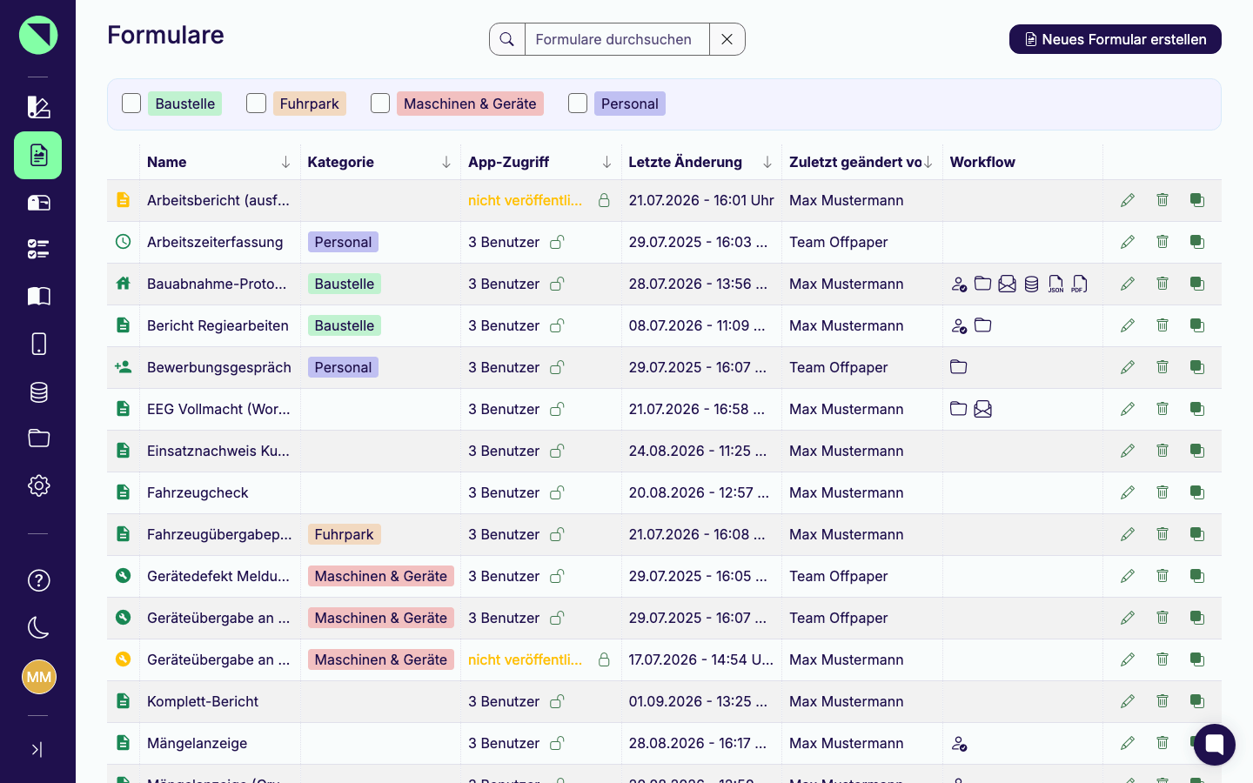Open the Arbeitszeiterfassung form row
The width and height of the screenshot is (1253, 783).
click(664, 242)
